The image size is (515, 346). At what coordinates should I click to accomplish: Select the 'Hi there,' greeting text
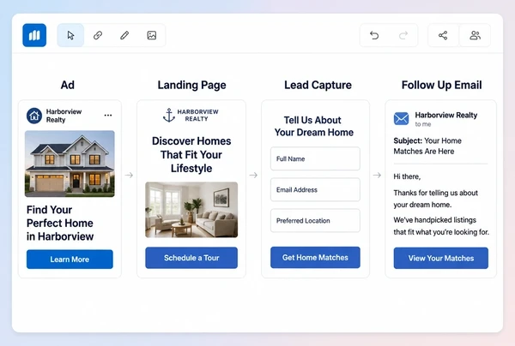pyautogui.click(x=407, y=176)
